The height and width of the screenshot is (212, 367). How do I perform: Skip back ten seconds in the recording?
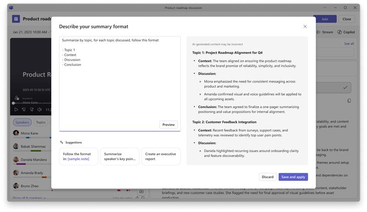click(24, 109)
